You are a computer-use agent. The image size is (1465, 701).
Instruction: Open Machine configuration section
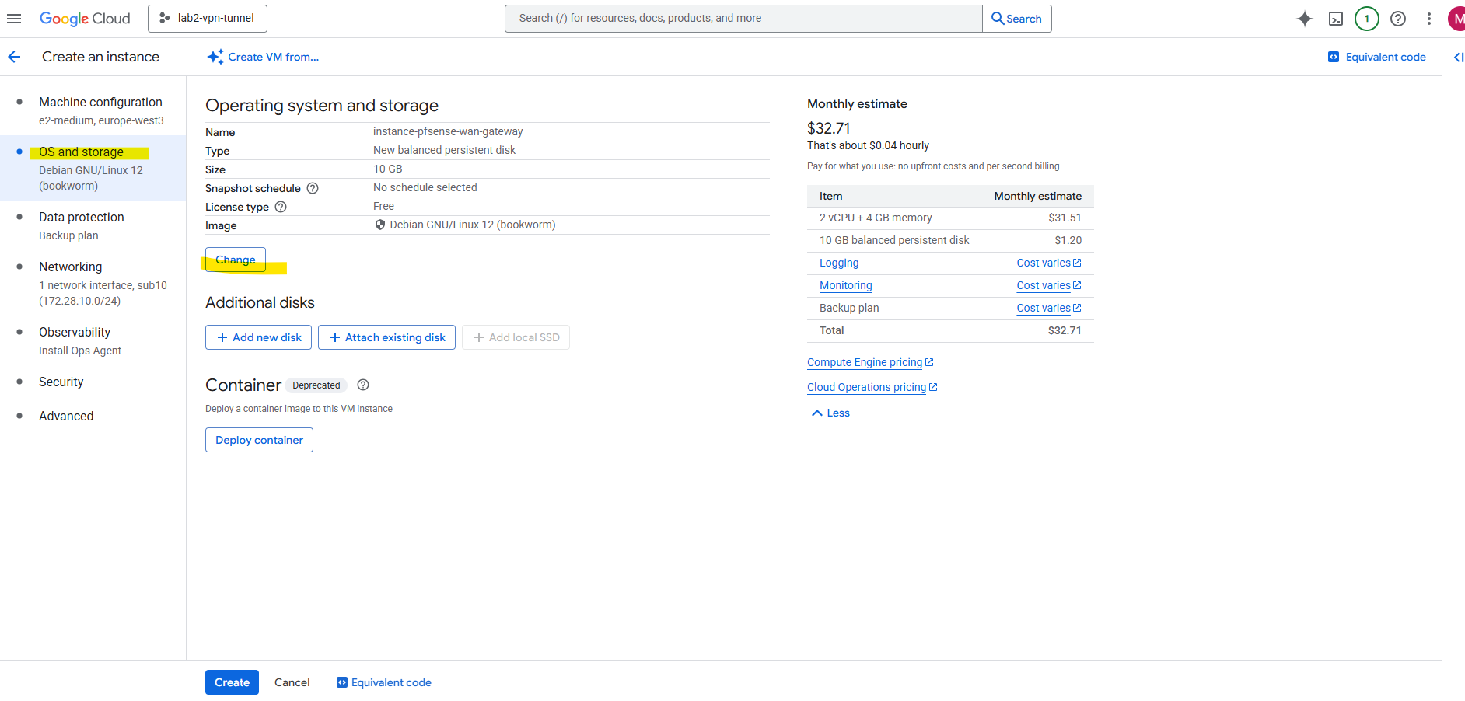pyautogui.click(x=100, y=102)
